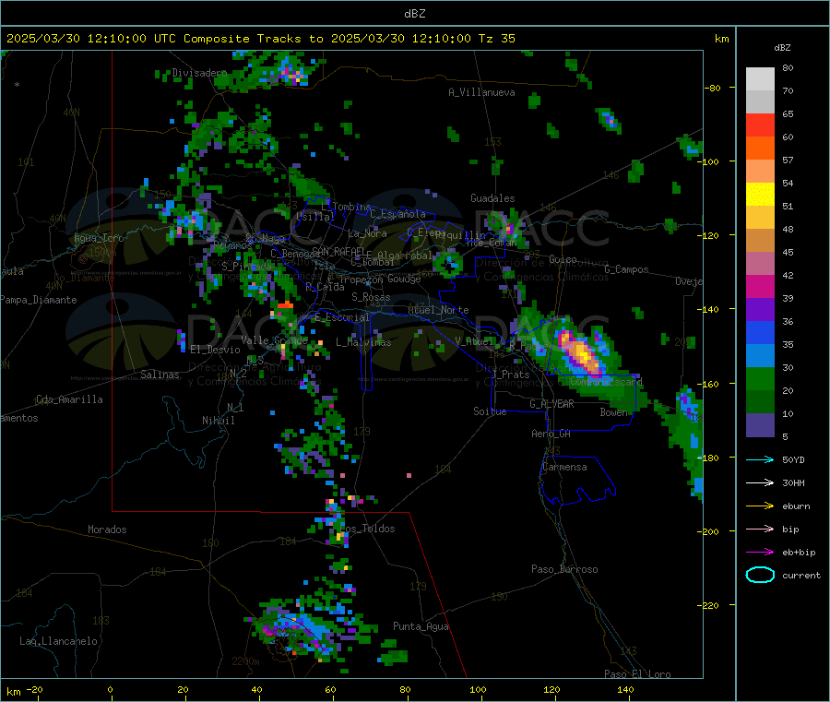Click the Bowen map label
The width and height of the screenshot is (830, 702).
614,412
